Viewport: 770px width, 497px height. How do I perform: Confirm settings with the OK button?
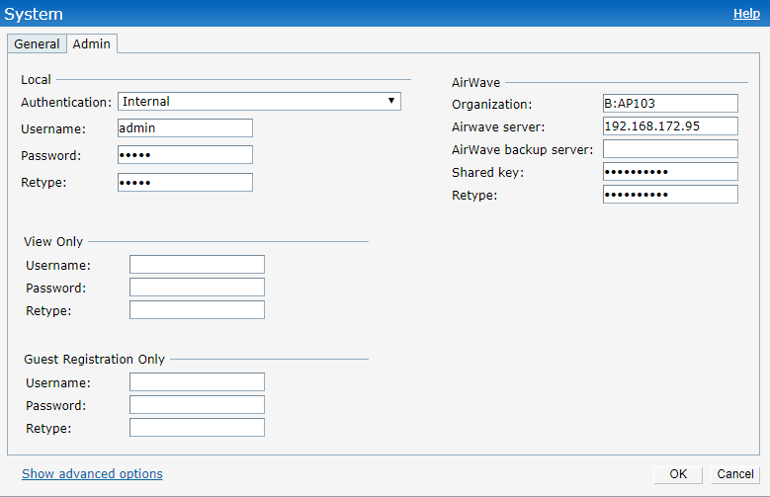point(678,474)
